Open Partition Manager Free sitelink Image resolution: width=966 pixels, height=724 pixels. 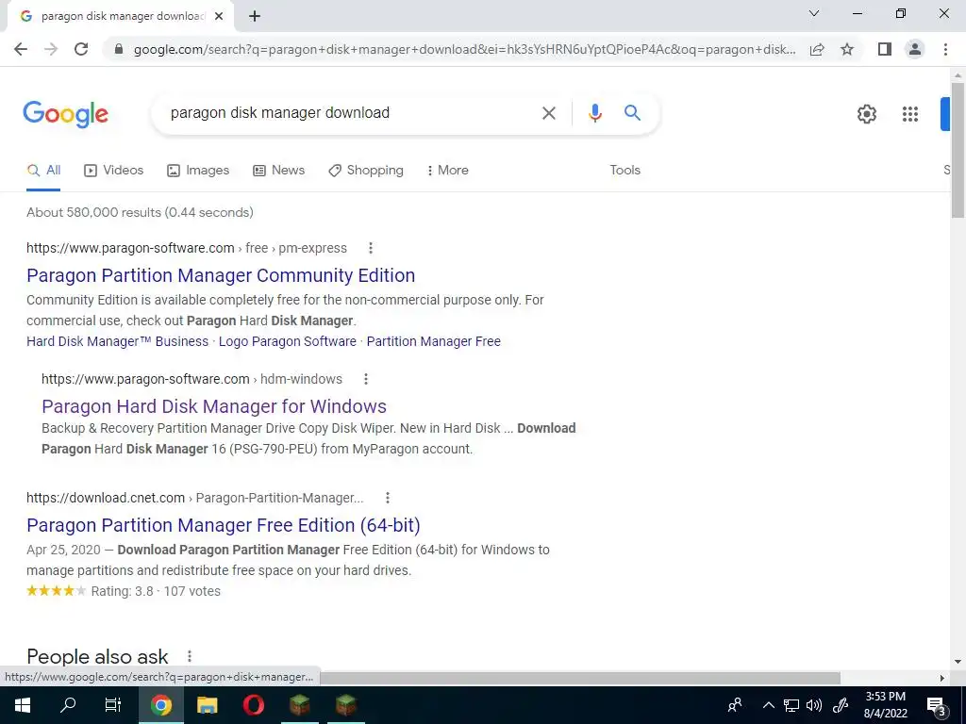(x=433, y=341)
